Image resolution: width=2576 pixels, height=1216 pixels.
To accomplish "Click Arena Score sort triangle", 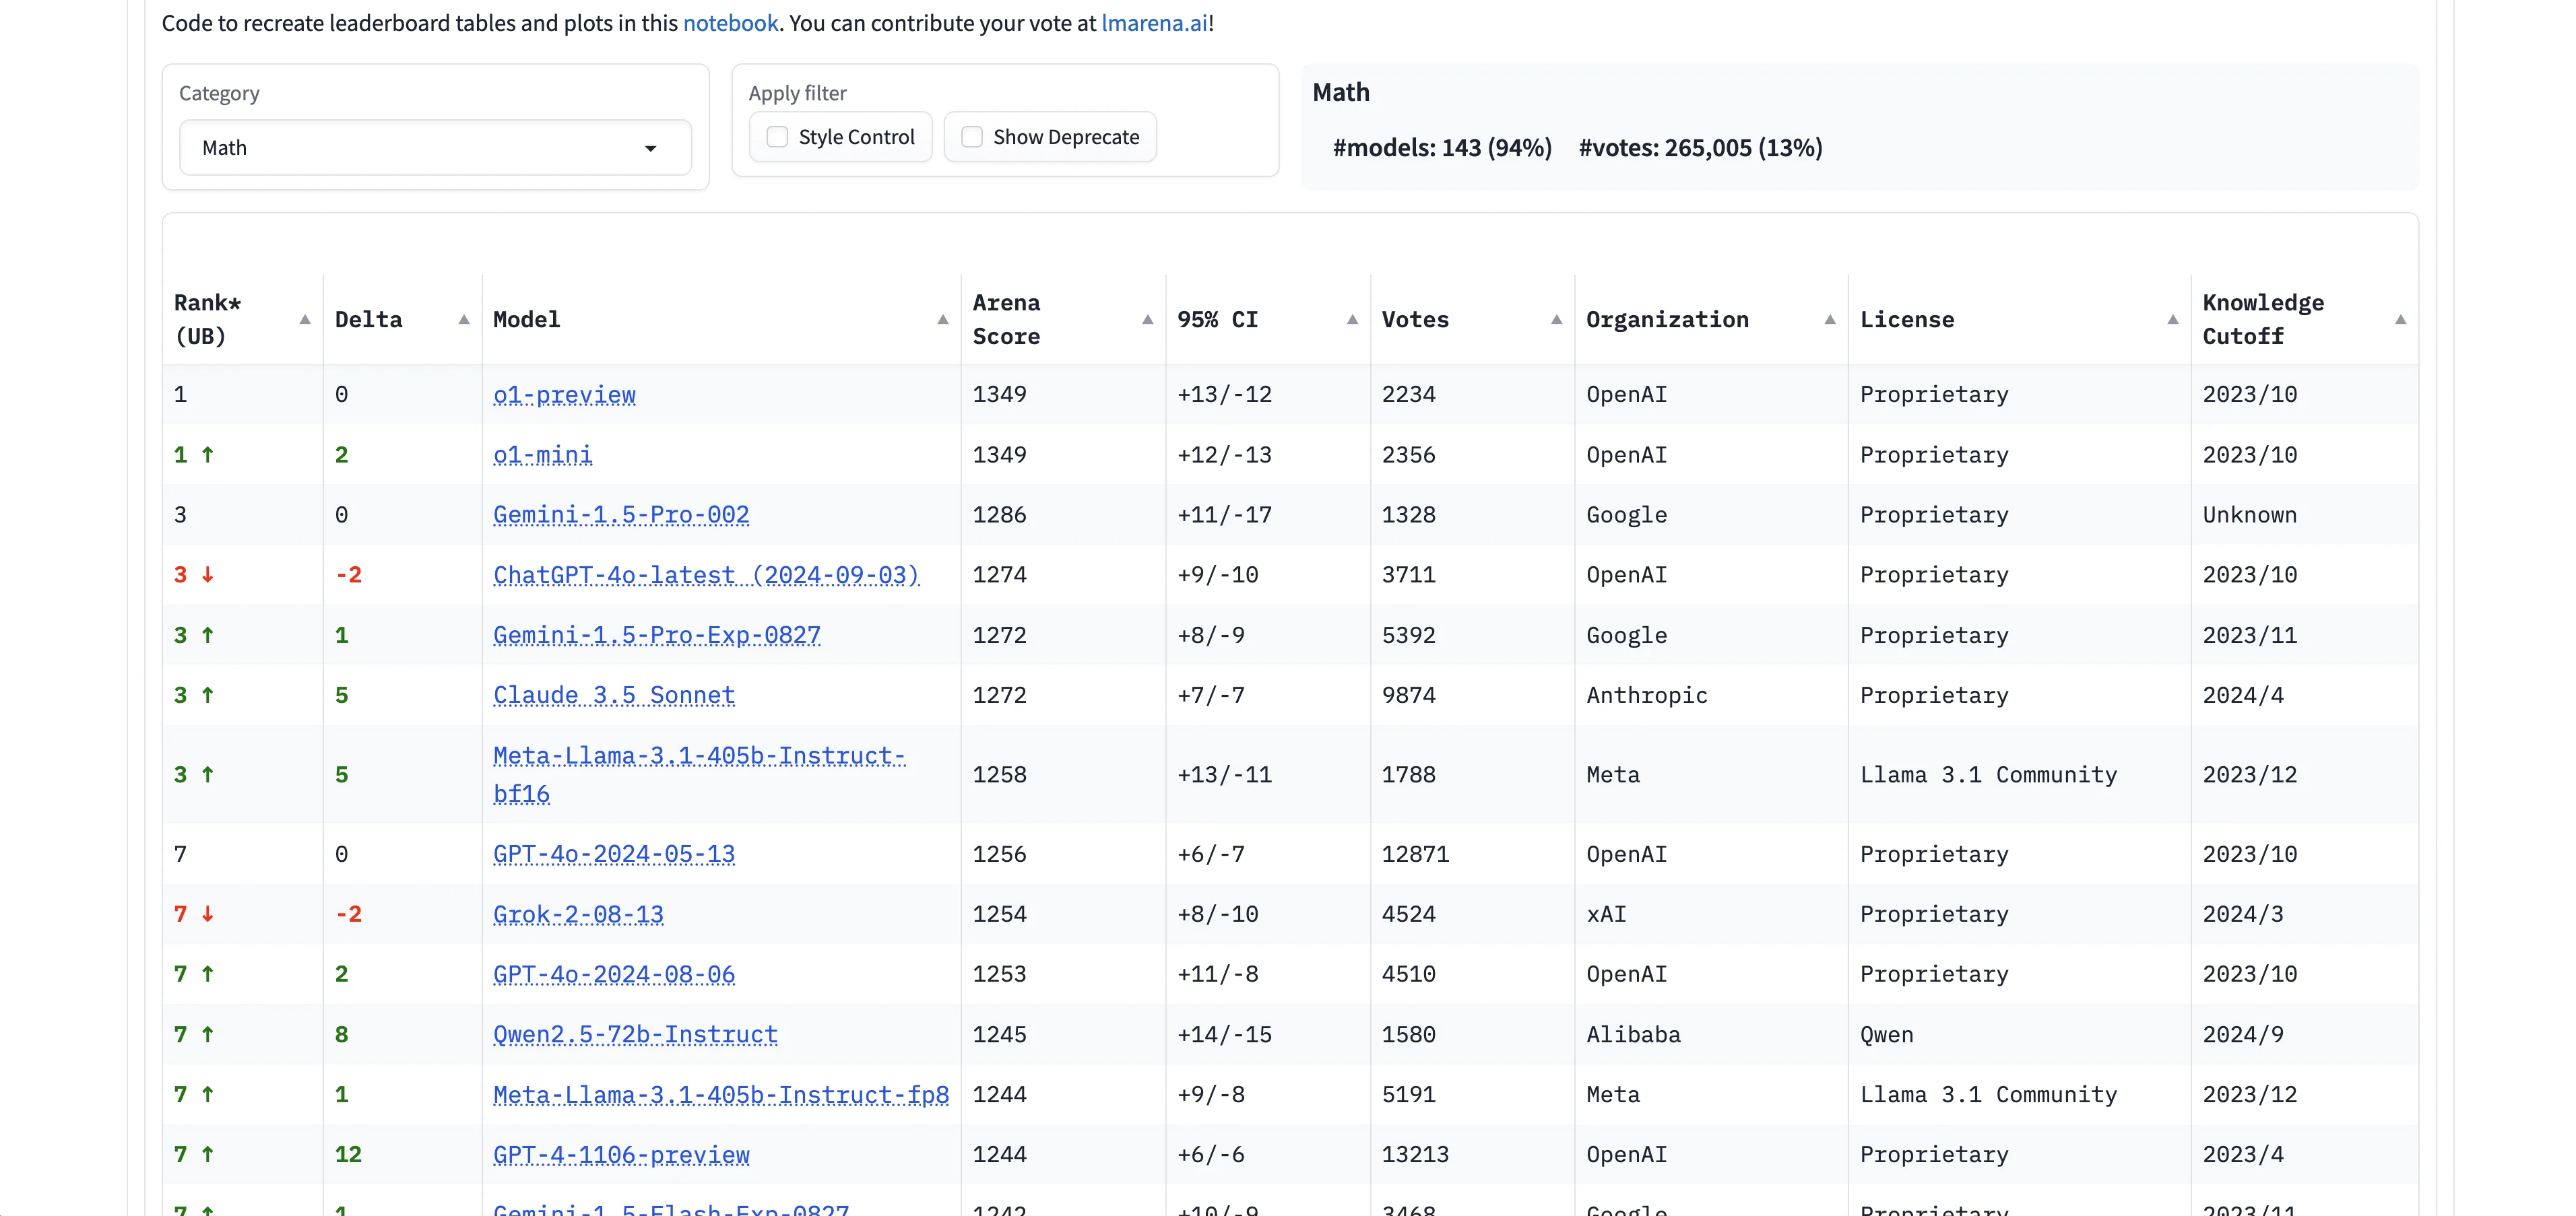I will point(1147,320).
